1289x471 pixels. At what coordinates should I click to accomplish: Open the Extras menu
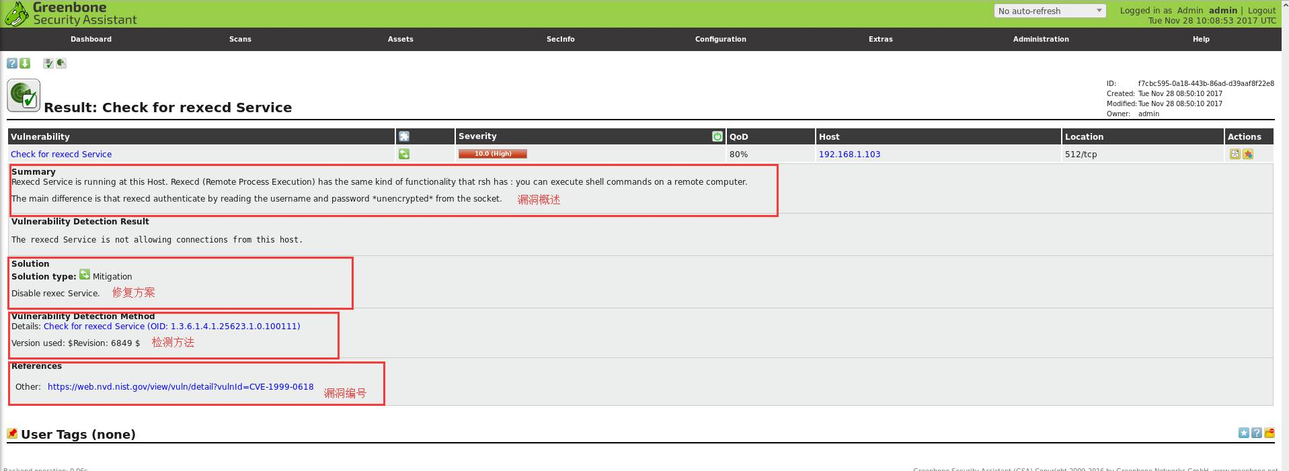click(x=881, y=39)
